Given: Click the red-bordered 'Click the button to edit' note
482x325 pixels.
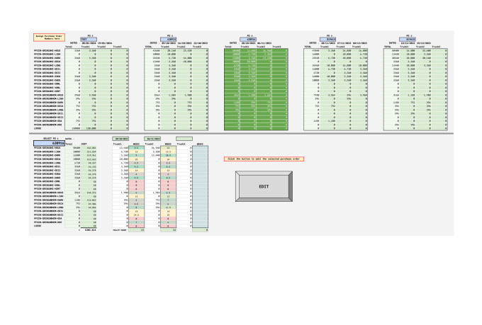Looking at the screenshot, I should pos(264,159).
